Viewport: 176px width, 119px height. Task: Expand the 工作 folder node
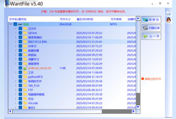[16, 73]
